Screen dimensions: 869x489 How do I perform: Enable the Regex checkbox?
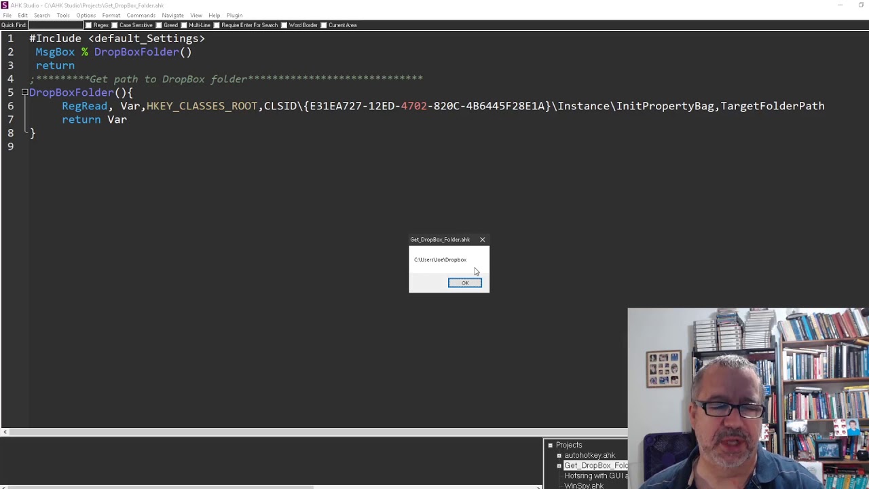(x=88, y=25)
